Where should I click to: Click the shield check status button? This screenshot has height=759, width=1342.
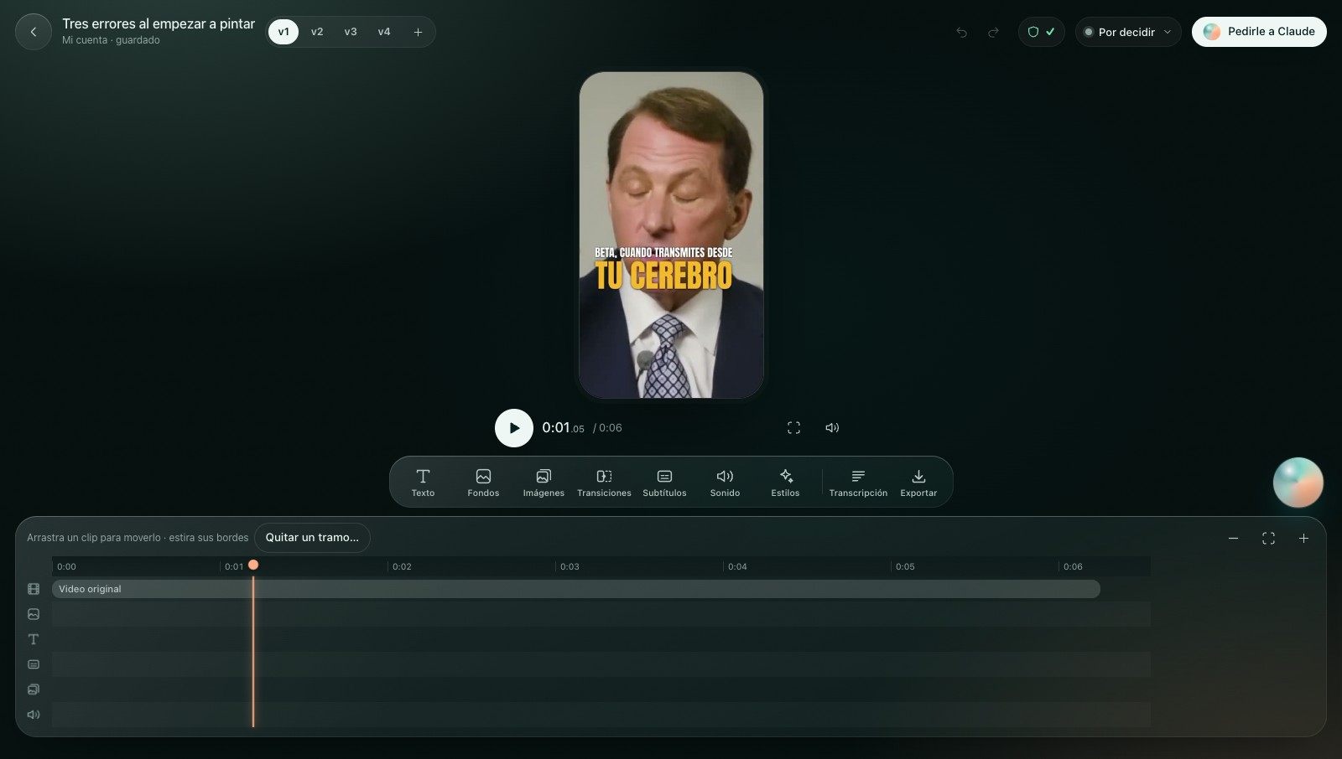click(x=1042, y=32)
